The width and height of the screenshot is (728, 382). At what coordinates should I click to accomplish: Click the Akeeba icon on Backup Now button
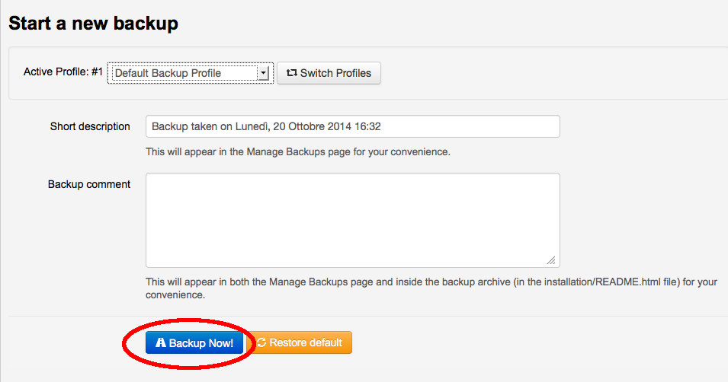(160, 343)
